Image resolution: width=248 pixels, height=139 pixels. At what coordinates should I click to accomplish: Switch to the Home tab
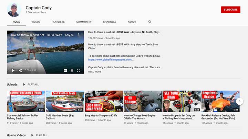coord(16,22)
